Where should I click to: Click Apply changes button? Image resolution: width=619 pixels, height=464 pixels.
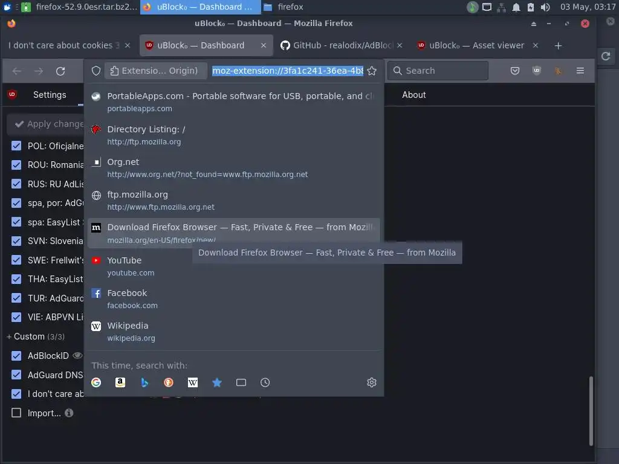(46, 124)
